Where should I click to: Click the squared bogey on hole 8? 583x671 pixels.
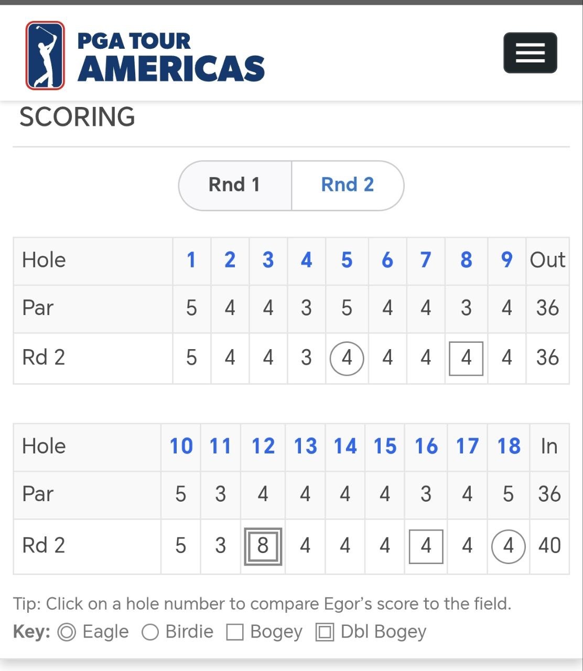466,358
